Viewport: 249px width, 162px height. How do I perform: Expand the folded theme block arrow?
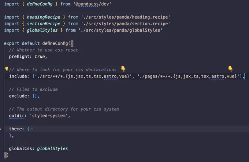pyautogui.click(x=1, y=129)
